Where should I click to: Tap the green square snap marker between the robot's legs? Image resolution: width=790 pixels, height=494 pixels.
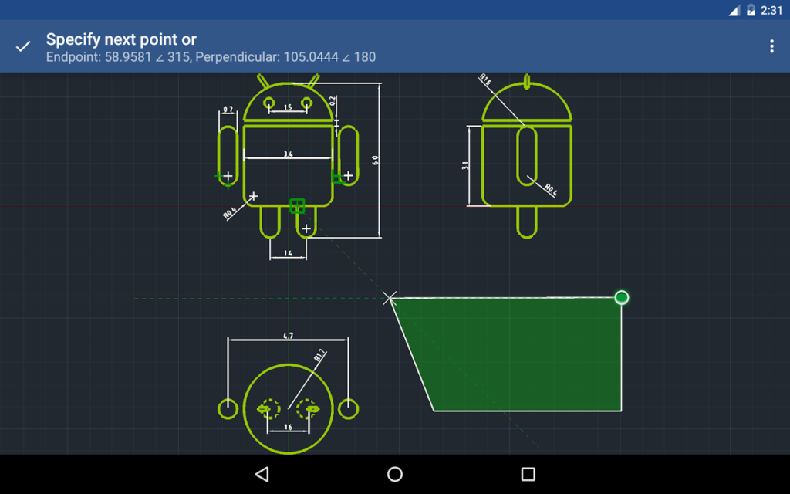[x=298, y=206]
